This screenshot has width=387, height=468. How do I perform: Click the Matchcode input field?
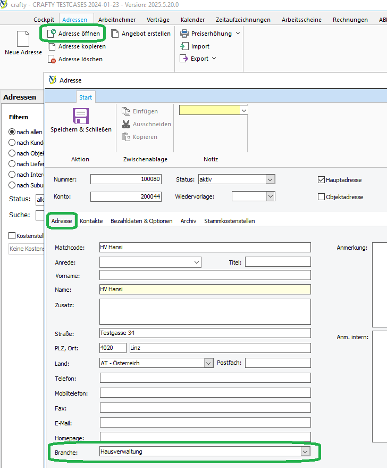point(205,247)
